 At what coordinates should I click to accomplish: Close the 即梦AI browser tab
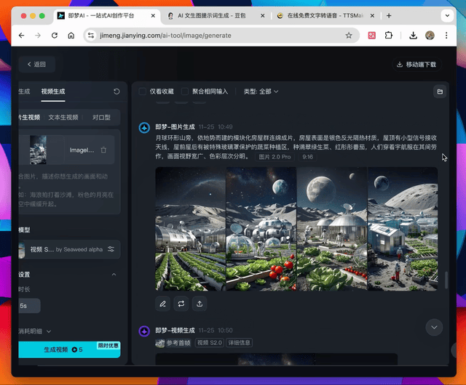(x=153, y=16)
